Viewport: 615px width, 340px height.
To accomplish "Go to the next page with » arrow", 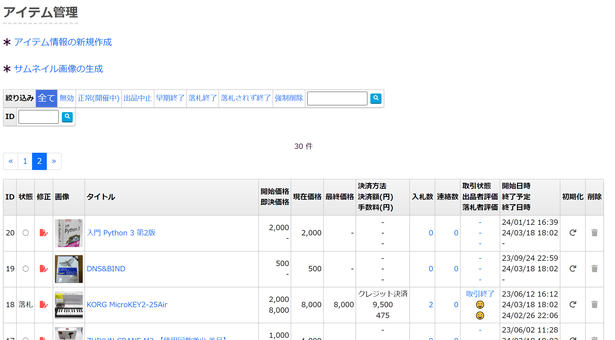I will 54,161.
